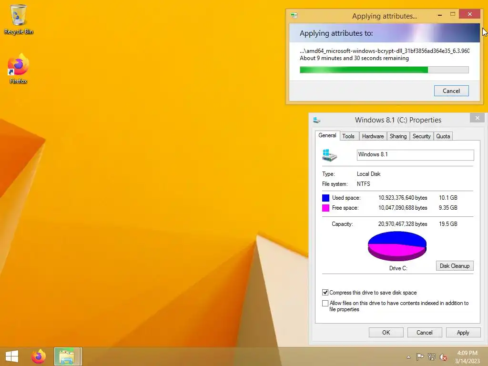The image size is (488, 366).
Task: Click the Local Disk type value
Action: point(368,173)
